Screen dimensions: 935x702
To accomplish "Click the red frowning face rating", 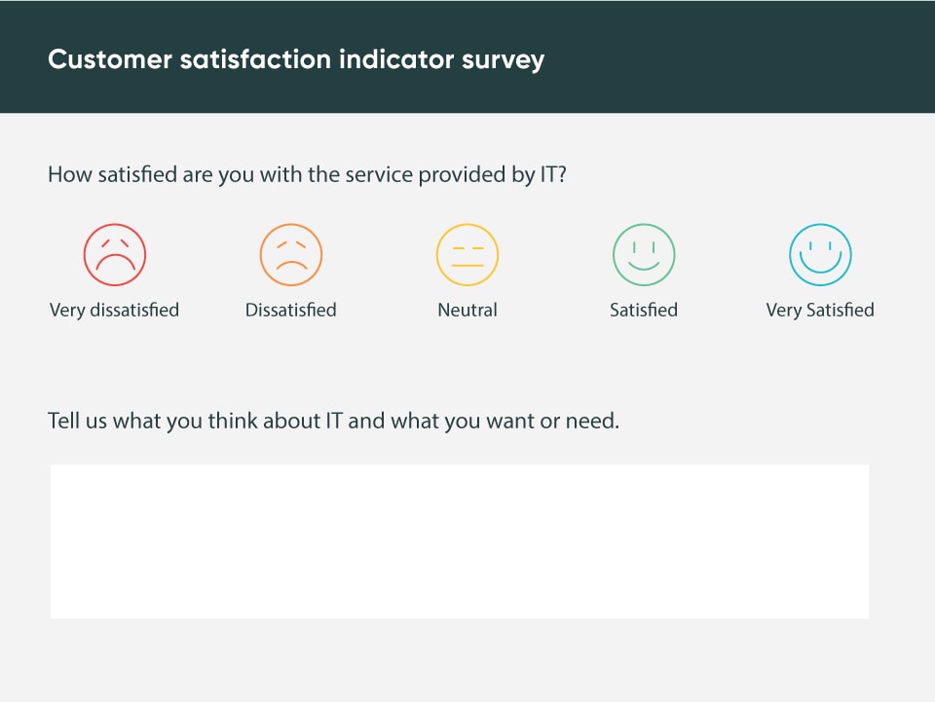I will [115, 254].
